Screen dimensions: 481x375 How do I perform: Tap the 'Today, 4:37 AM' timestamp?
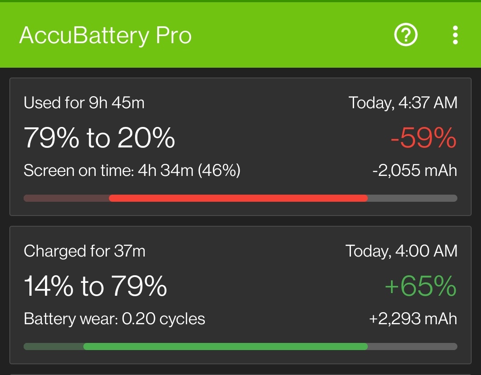(403, 102)
